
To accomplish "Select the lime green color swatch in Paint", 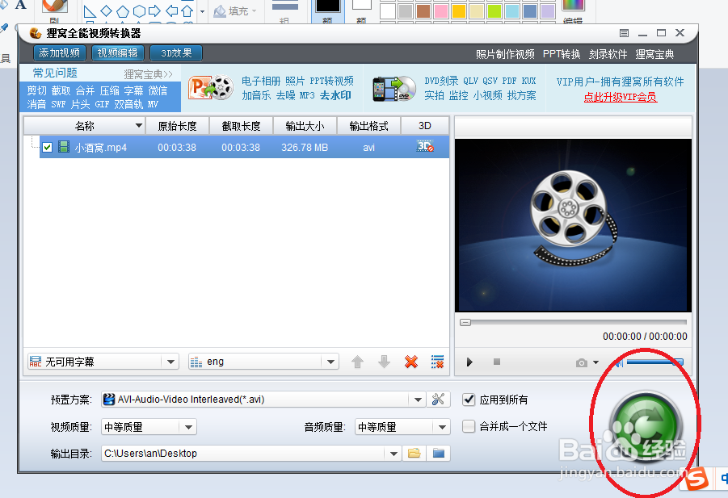I will (x=494, y=10).
